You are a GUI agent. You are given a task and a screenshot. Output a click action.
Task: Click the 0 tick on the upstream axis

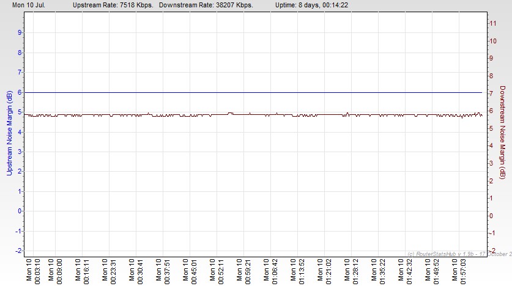[x=20, y=211]
